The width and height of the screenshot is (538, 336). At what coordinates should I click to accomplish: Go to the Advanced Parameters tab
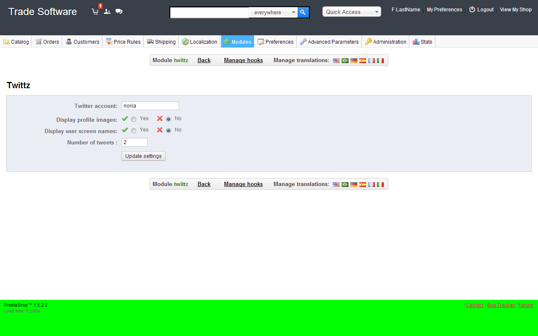329,42
